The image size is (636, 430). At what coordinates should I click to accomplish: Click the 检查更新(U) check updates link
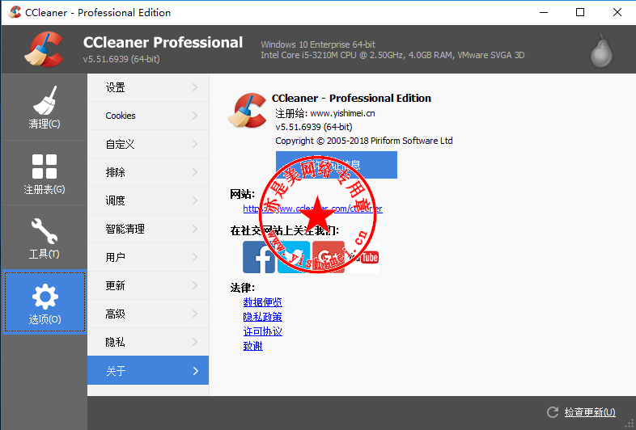[x=590, y=412]
